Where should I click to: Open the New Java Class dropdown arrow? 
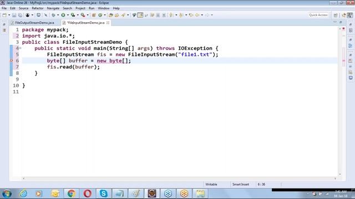point(105,15)
